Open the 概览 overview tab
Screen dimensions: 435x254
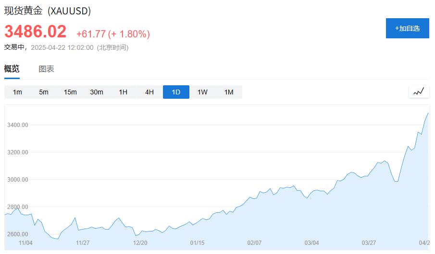(12, 69)
